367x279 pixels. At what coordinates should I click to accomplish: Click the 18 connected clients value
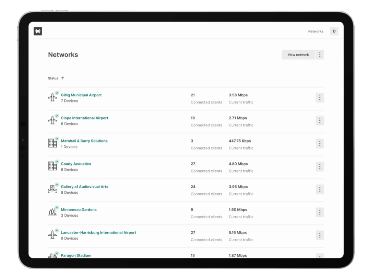tap(193, 118)
